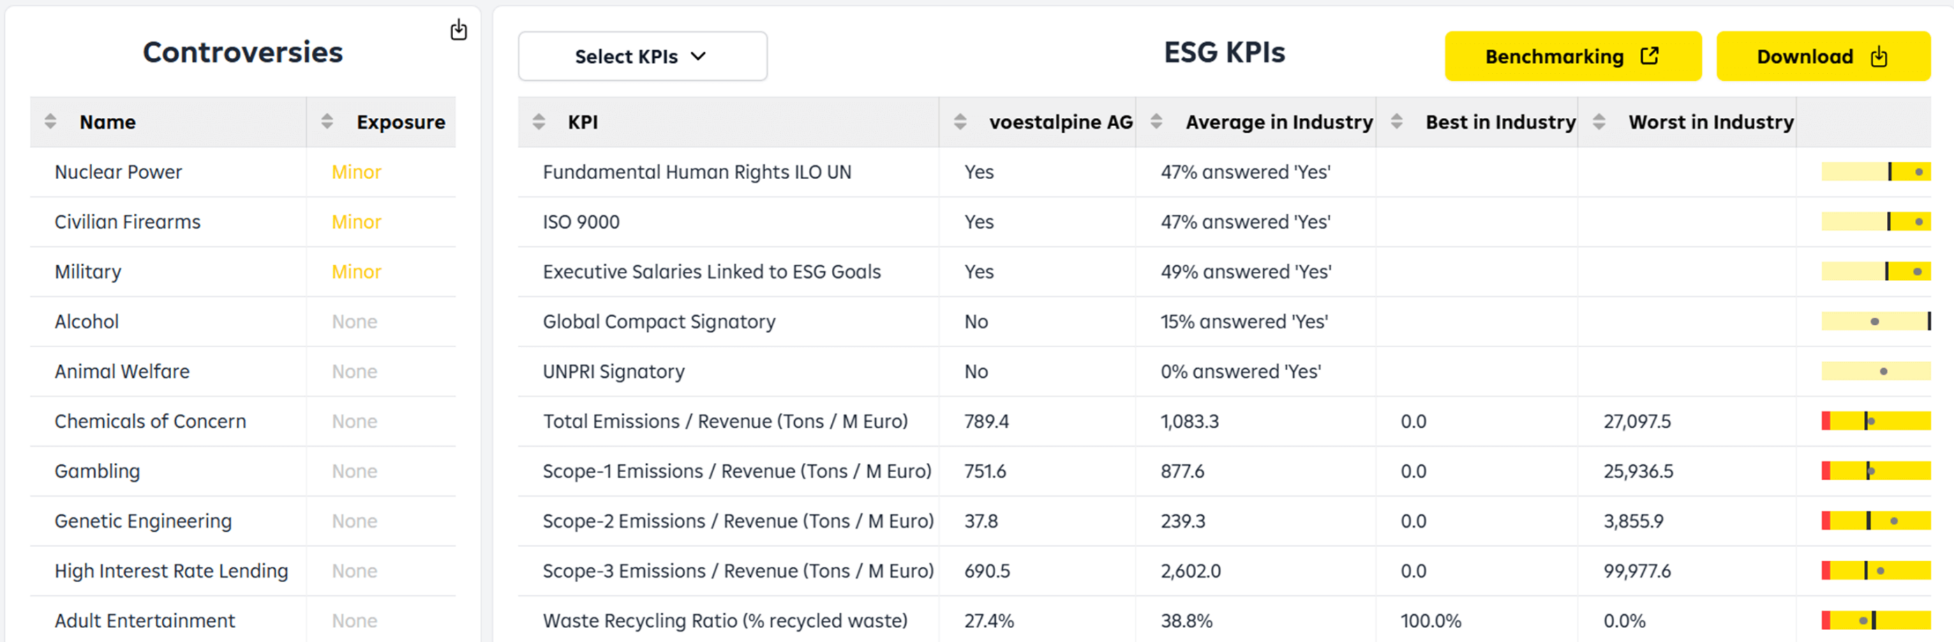Click the Minor exposure label for Military
This screenshot has height=642, width=1954.
356,271
